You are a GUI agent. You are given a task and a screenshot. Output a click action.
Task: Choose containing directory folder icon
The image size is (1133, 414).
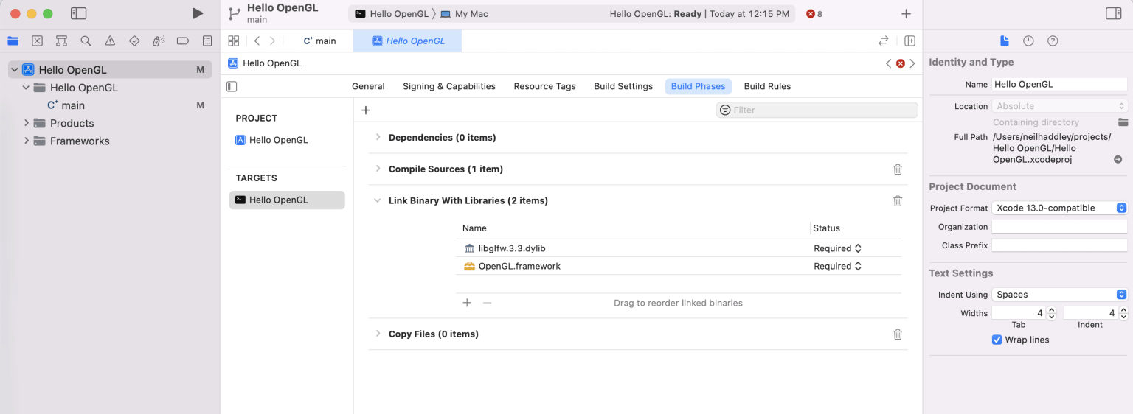pyautogui.click(x=1123, y=122)
